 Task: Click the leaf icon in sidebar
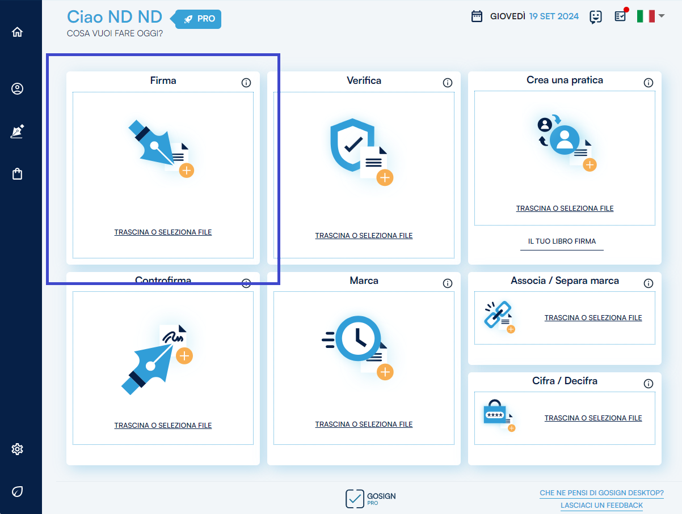point(17,491)
